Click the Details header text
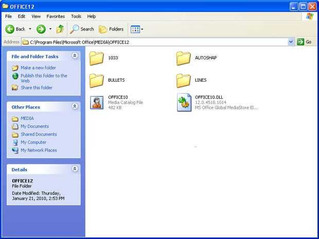The width and height of the screenshot is (319, 239). click(x=20, y=170)
